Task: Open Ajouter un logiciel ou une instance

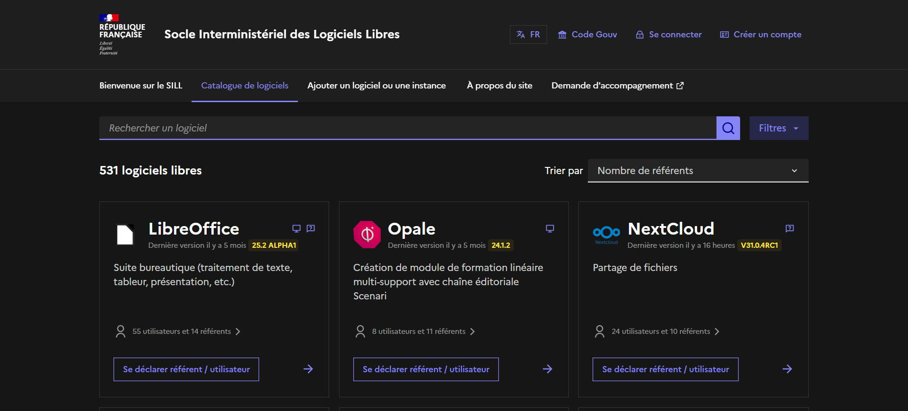Action: 376,86
